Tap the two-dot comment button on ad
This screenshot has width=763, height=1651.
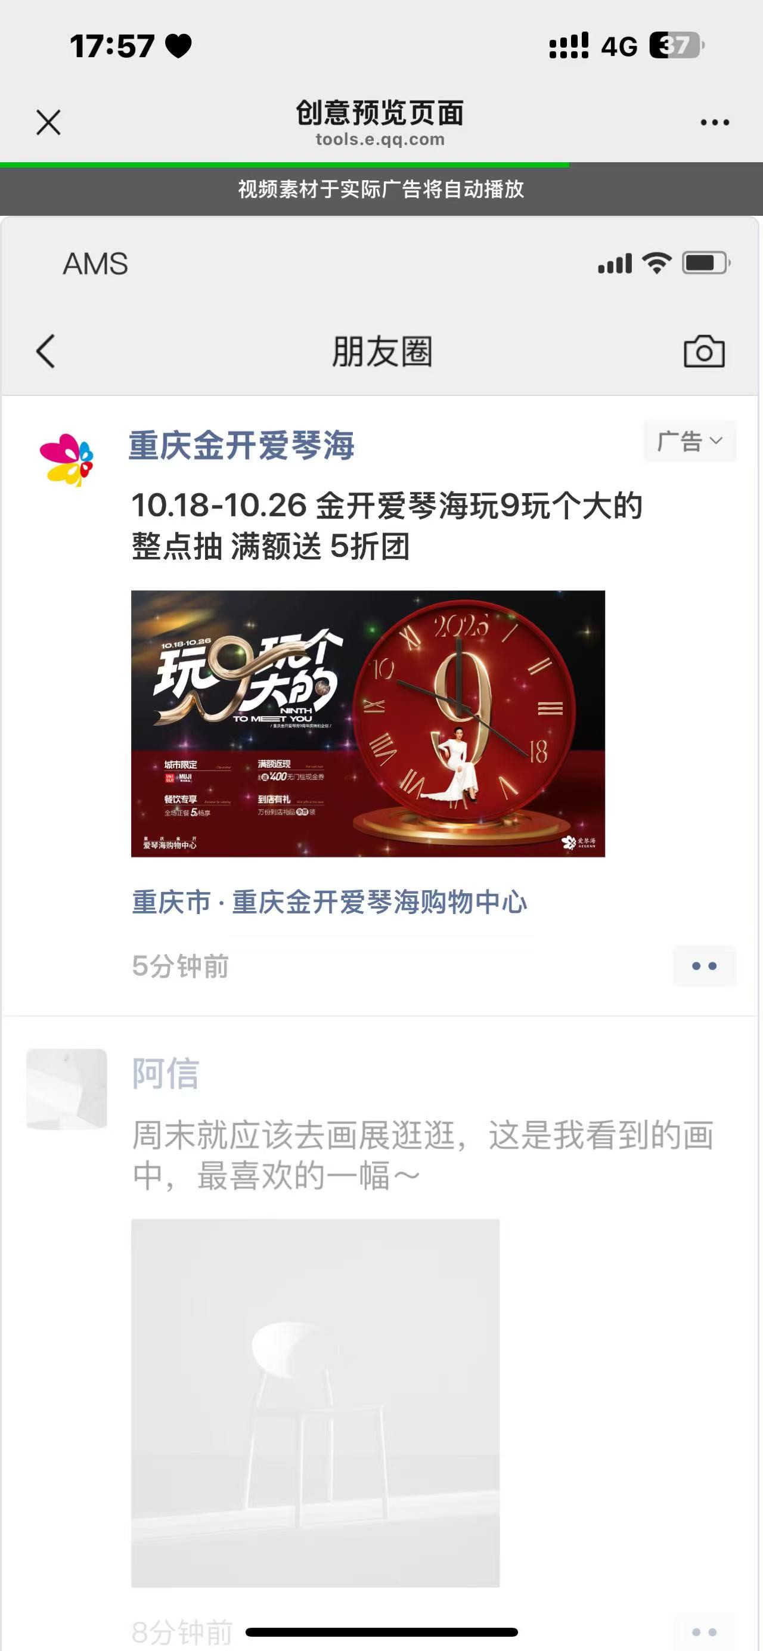[704, 966]
